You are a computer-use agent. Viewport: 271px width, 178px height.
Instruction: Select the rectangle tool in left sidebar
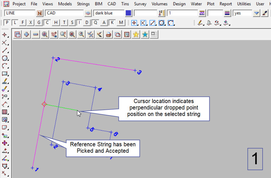pos(5,74)
